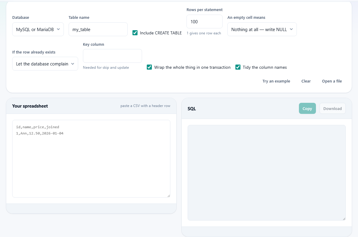
Task: Click the '1,Ann,12.50,2026-01-04' data line
Action: click(40, 133)
